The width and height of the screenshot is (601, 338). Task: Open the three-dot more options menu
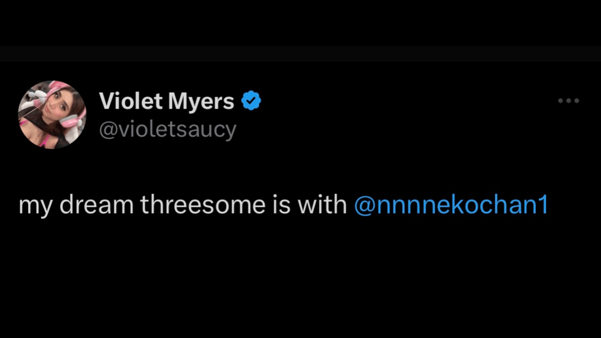tap(569, 101)
